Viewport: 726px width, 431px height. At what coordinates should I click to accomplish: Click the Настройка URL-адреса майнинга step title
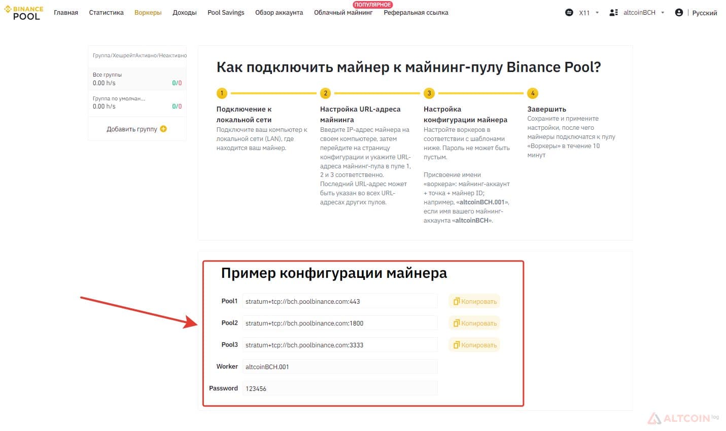click(x=360, y=114)
